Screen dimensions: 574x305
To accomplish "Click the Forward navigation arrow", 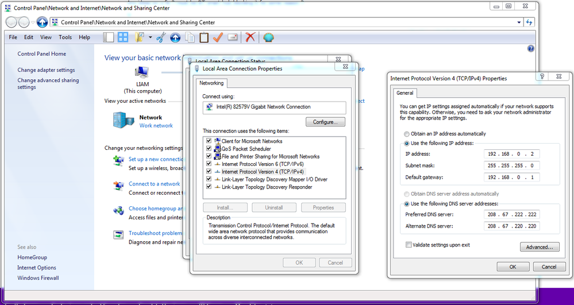I will [24, 23].
